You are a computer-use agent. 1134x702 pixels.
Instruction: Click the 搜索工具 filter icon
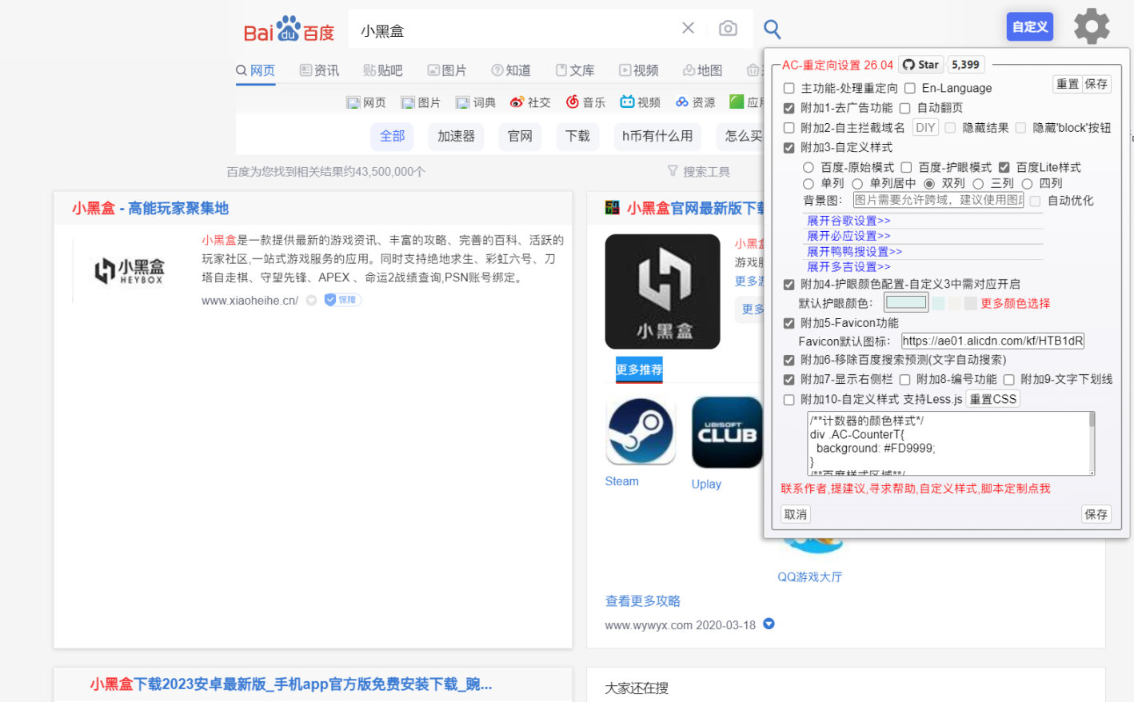coord(673,171)
